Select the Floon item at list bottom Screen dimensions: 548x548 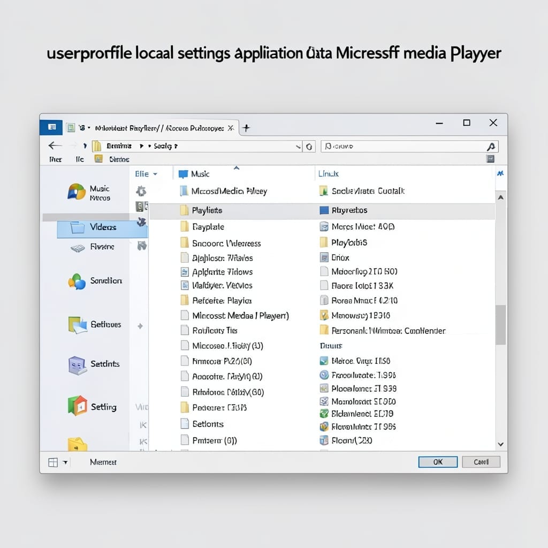coord(346,440)
